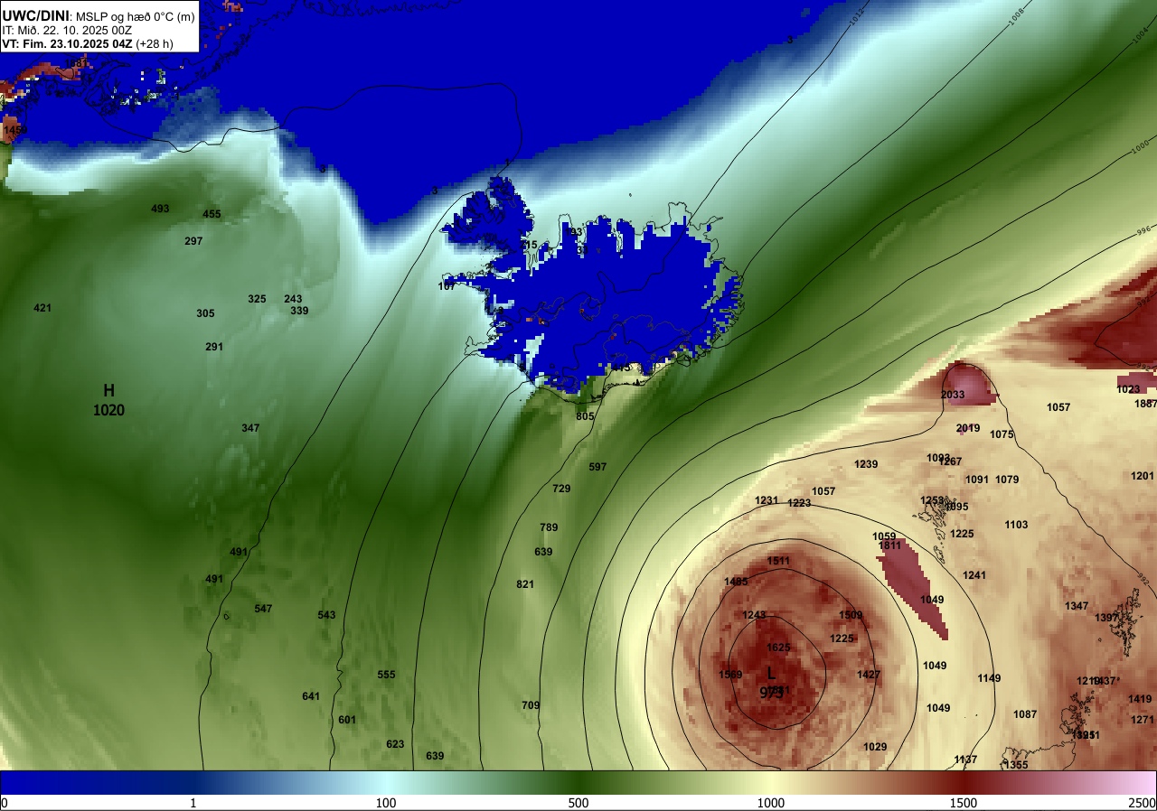Click the height value 805 south of Iceland
Viewport: 1157px width, 811px height.
tap(585, 416)
